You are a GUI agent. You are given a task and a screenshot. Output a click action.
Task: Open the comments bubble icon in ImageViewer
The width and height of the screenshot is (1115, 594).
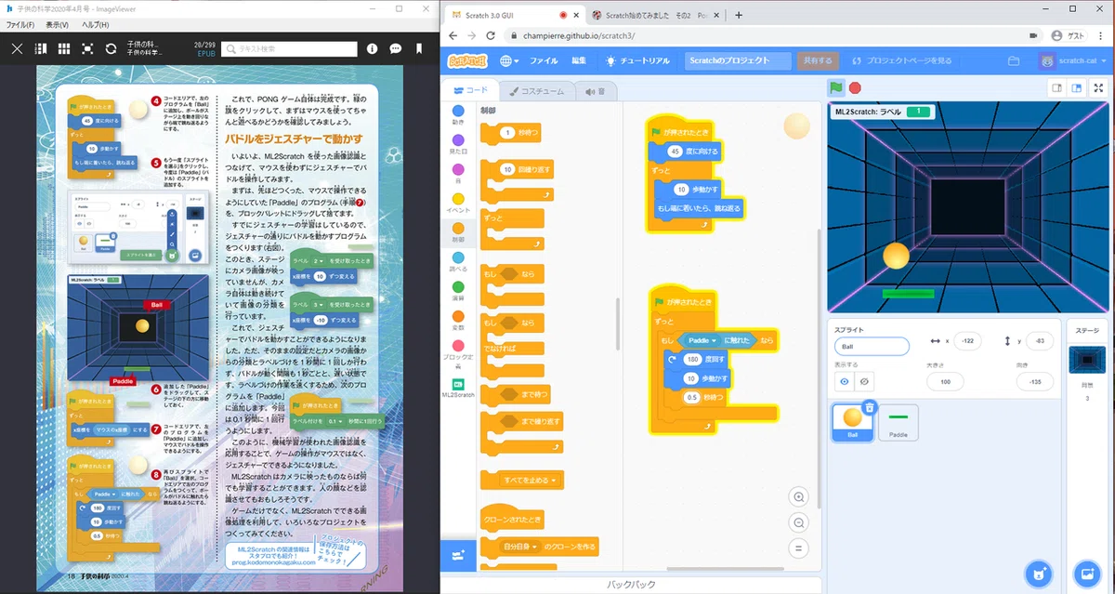pos(395,48)
